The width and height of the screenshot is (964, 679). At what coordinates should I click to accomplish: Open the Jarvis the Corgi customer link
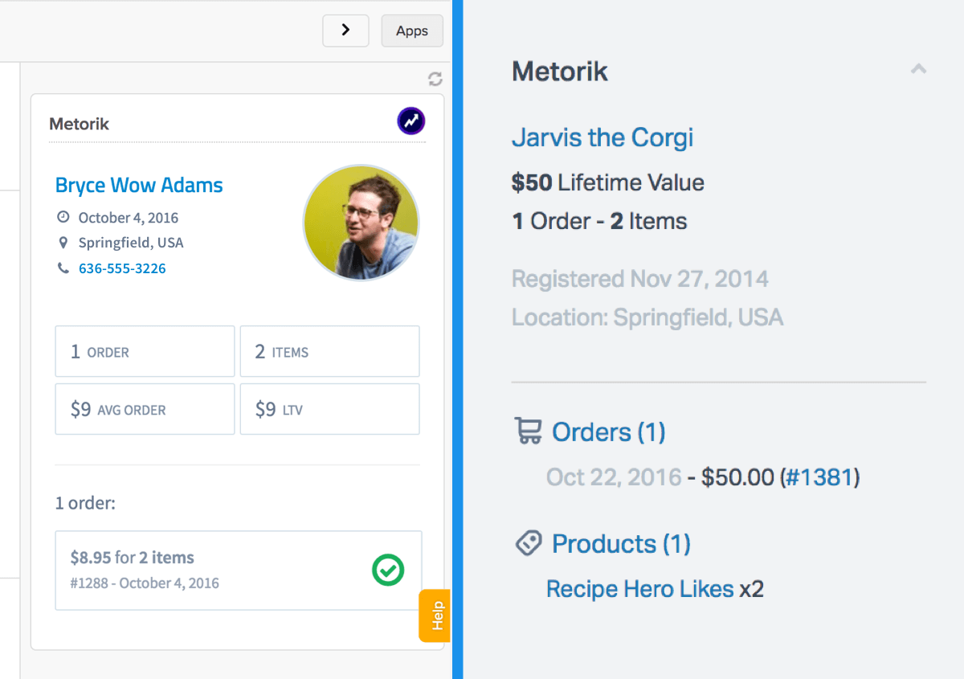pos(602,137)
